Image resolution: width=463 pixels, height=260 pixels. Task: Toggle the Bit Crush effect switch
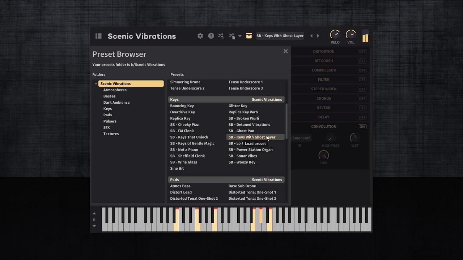point(362,61)
